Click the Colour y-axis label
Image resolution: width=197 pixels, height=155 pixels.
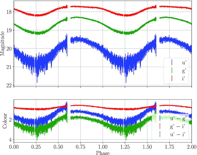(x=5, y=121)
